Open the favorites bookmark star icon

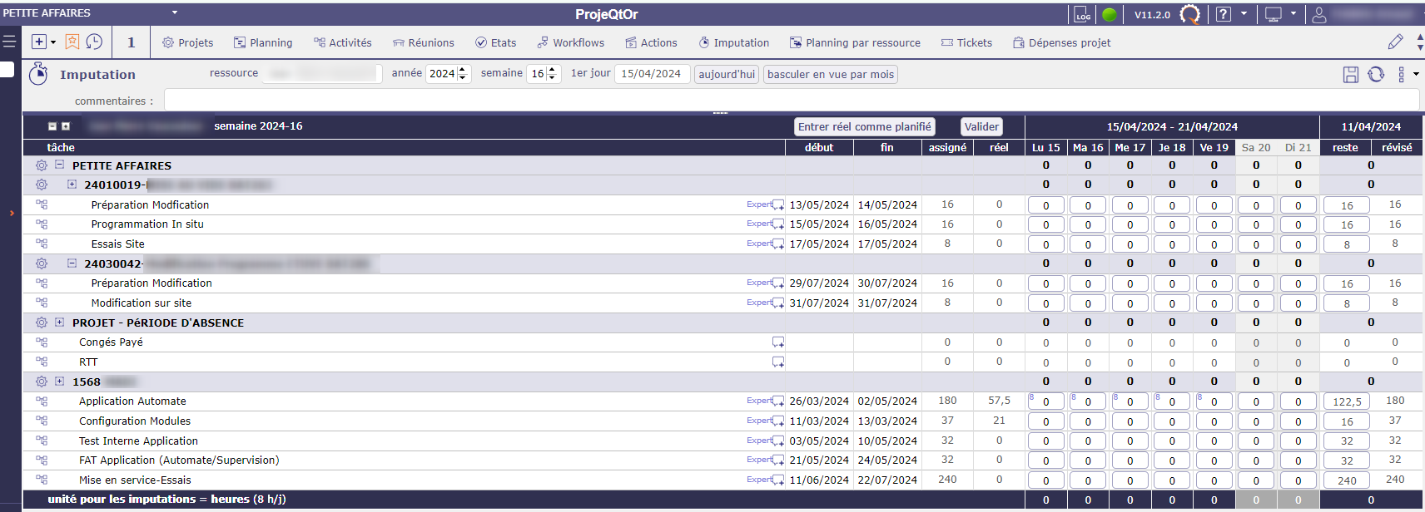coord(72,42)
